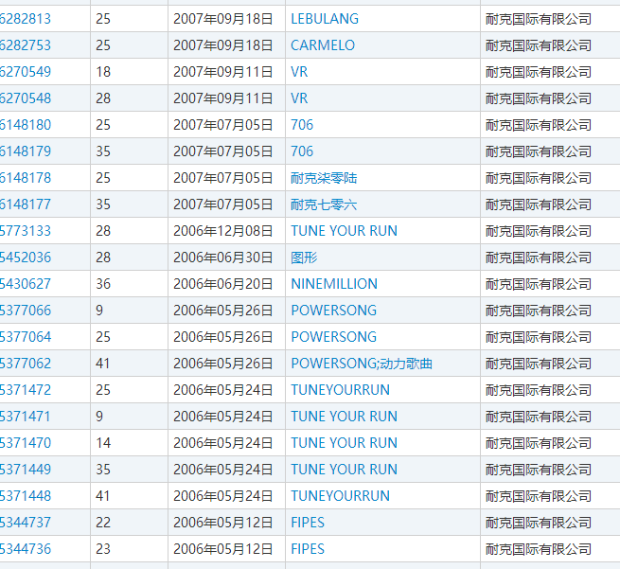Image resolution: width=620 pixels, height=569 pixels.
Task: Open registration number 5344737 link
Action: pyautogui.click(x=26, y=523)
